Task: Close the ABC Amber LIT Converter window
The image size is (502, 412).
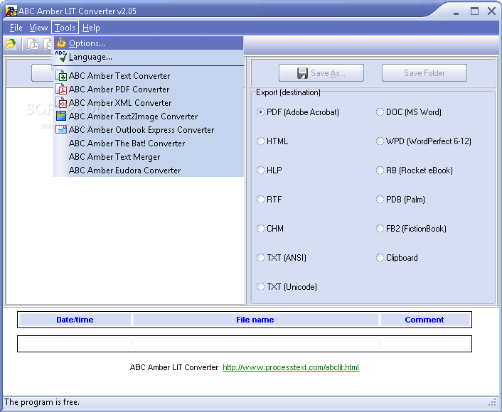Action: 491,11
